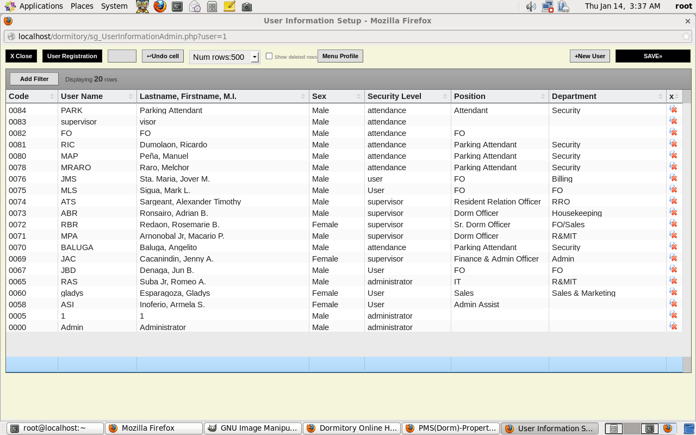
Task: Sort table by Department column arrows
Action: [x=660, y=96]
